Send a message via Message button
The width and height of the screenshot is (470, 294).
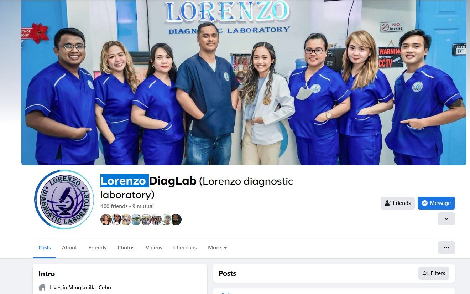[x=436, y=203]
